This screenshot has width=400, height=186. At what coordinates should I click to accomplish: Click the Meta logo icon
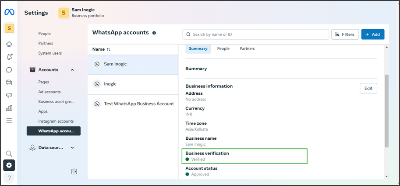coord(9,12)
